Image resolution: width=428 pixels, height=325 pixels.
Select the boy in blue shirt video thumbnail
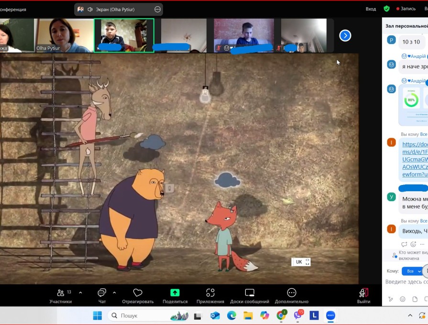pos(244,35)
